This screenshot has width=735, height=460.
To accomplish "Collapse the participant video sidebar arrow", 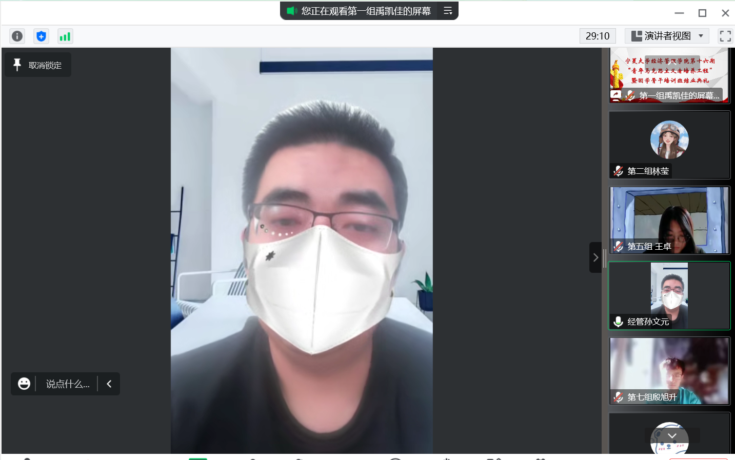I will [x=595, y=257].
